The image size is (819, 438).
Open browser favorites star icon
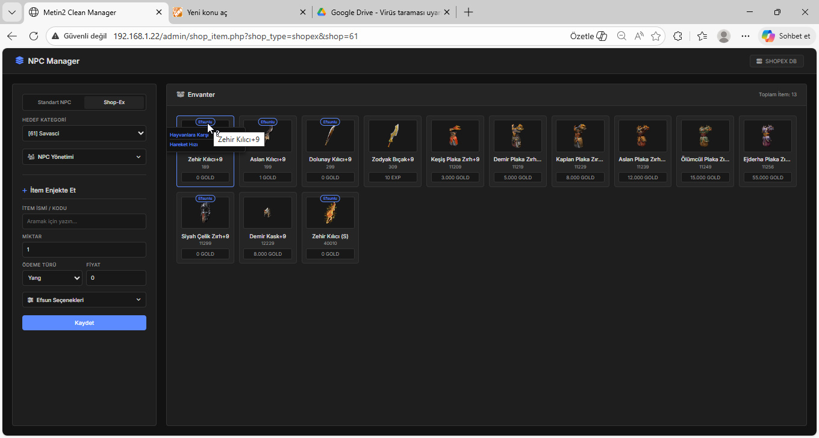(x=656, y=36)
